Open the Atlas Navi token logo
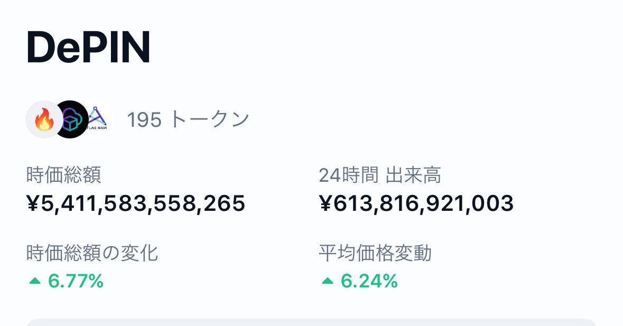This screenshot has width=623, height=326. tap(97, 119)
